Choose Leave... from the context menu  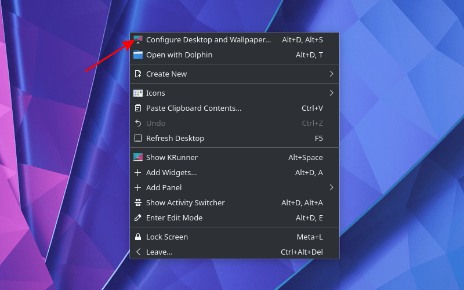point(159,252)
